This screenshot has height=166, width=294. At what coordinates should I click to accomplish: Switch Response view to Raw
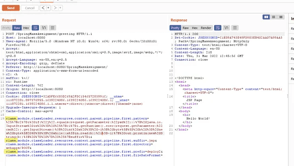pos(186,28)
